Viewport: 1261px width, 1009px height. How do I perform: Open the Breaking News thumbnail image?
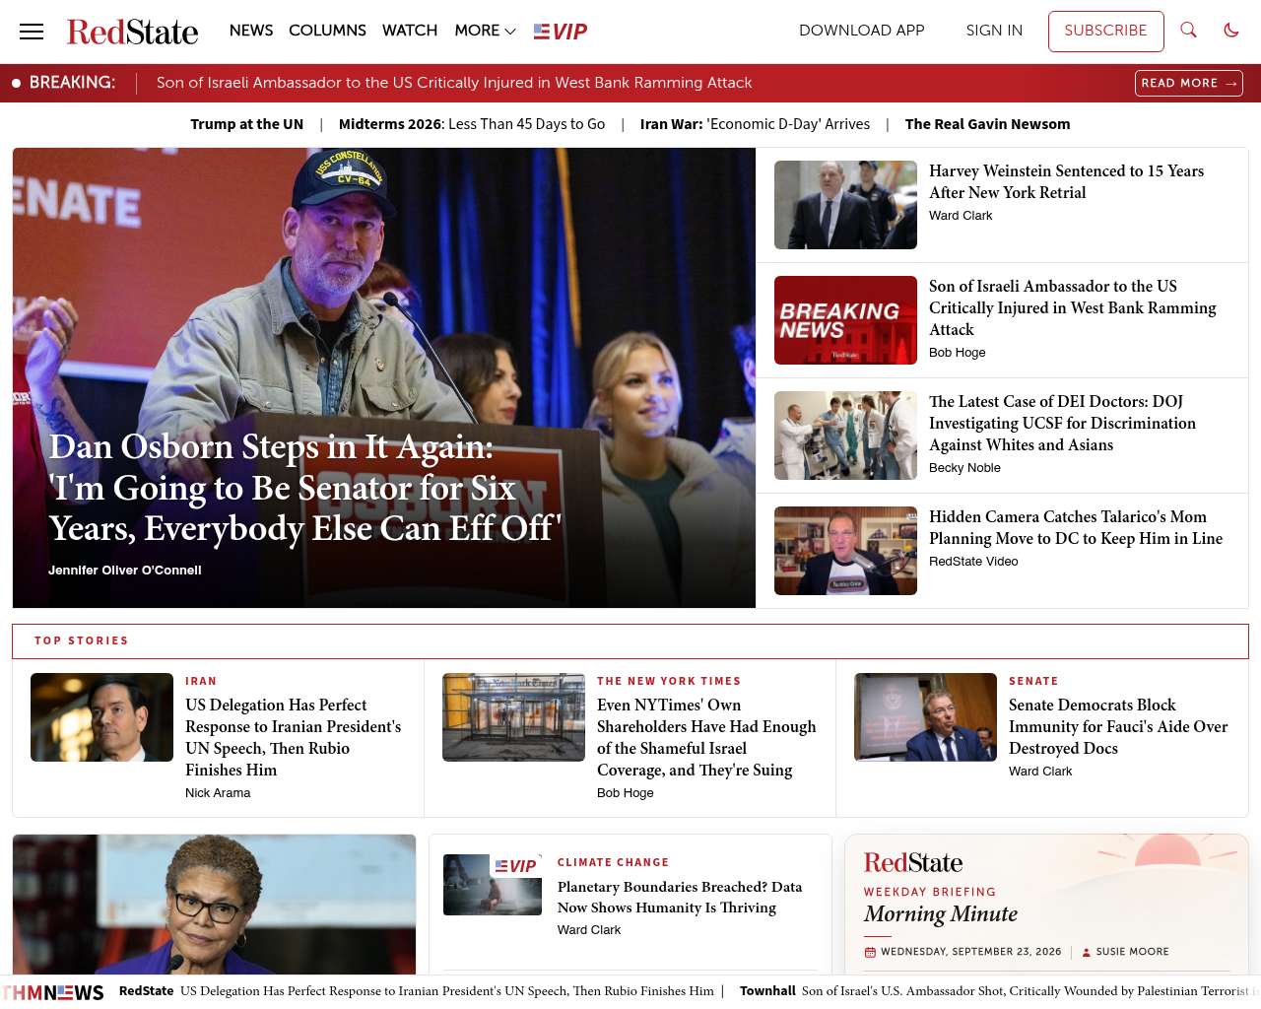(x=845, y=320)
